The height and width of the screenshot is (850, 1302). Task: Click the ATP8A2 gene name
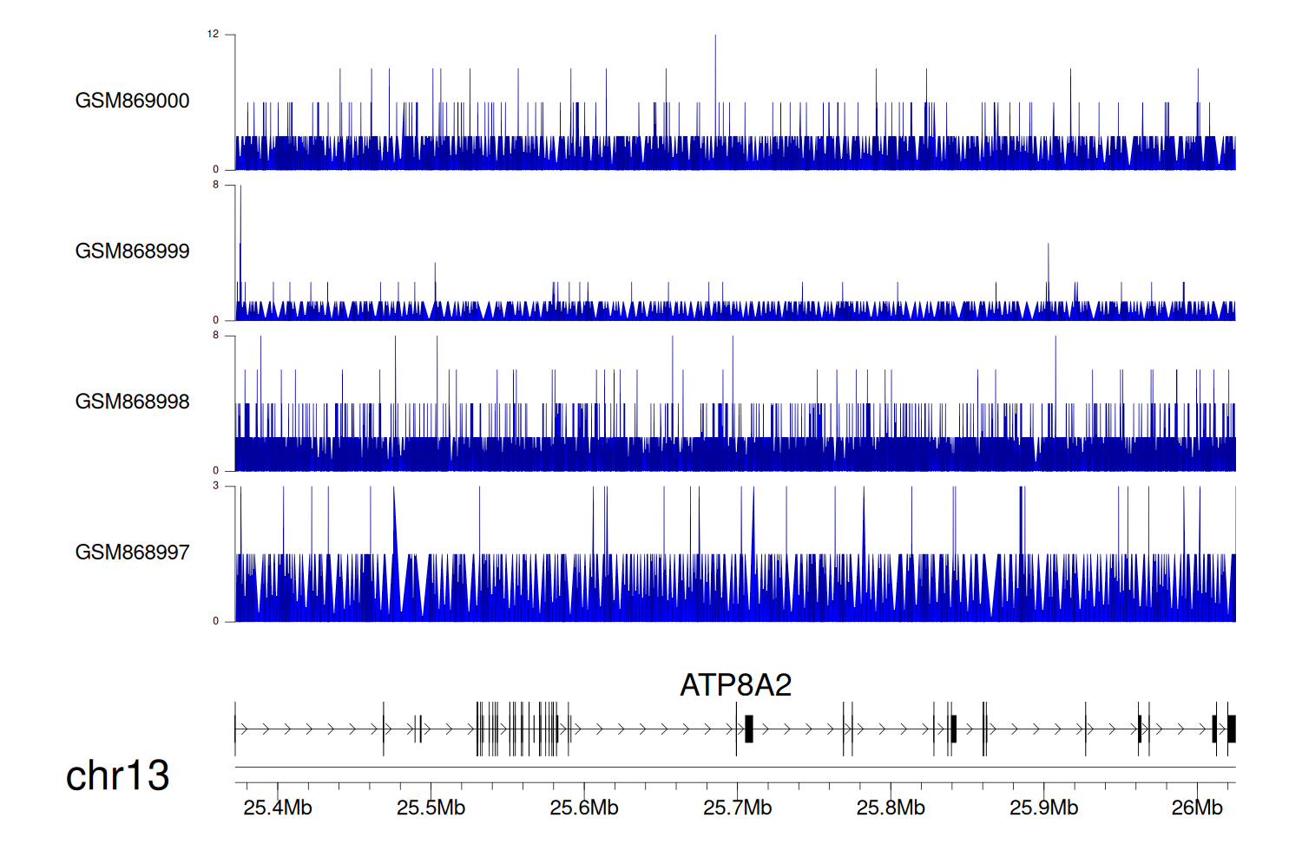coord(735,685)
